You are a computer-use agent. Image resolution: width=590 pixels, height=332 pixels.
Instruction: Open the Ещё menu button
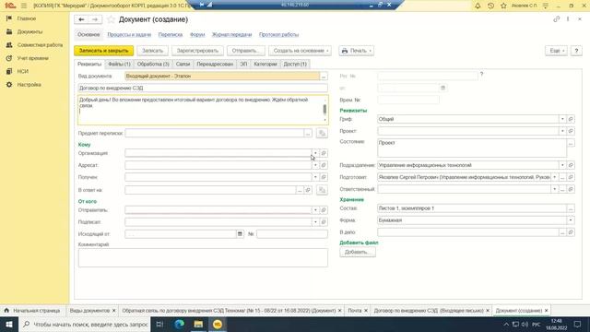(x=557, y=51)
